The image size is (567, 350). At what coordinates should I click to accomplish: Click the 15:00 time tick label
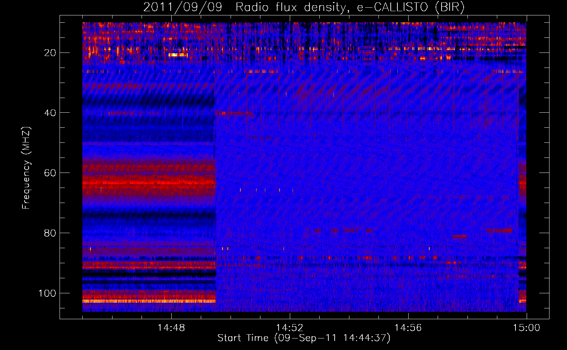click(x=527, y=328)
